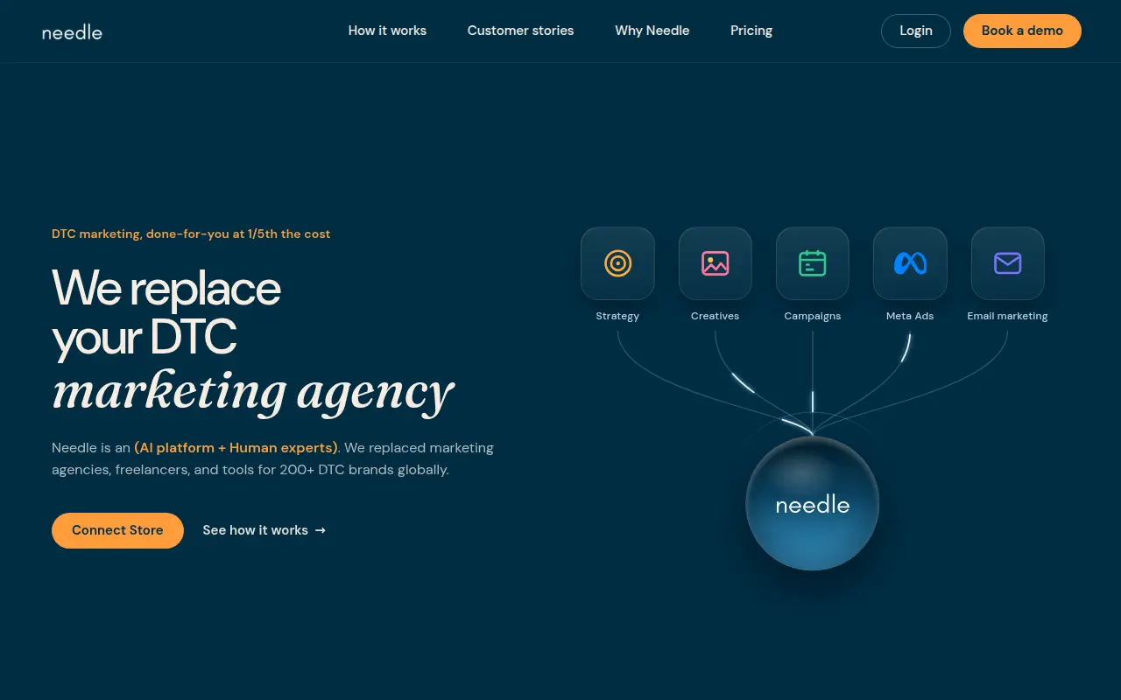Click the "We replace" headline line

coord(166,288)
